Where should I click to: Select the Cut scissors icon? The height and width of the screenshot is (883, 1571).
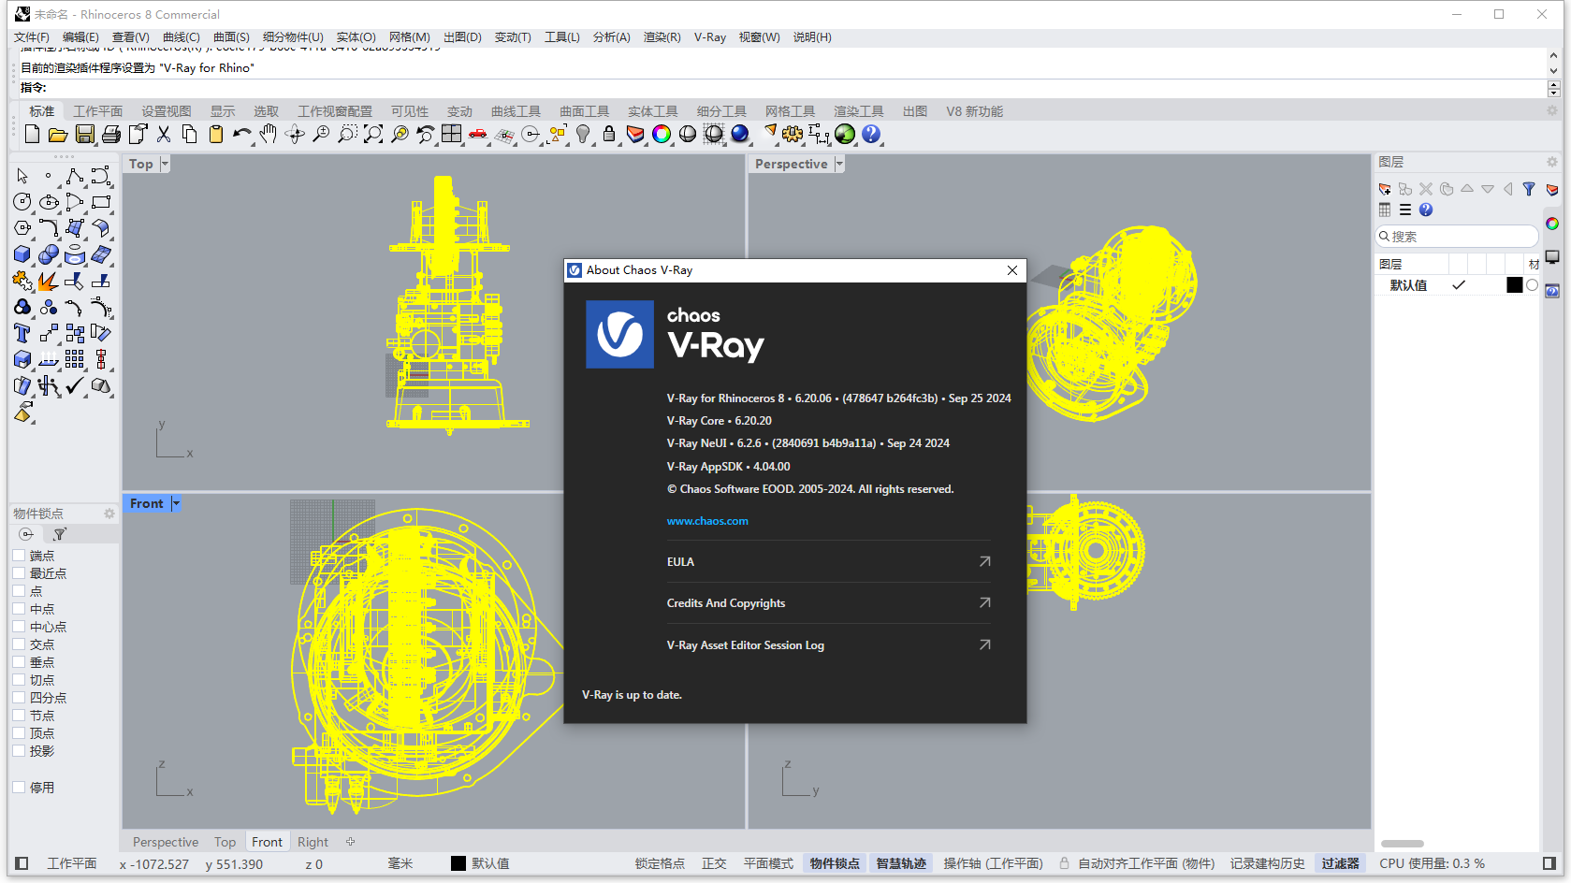[164, 134]
